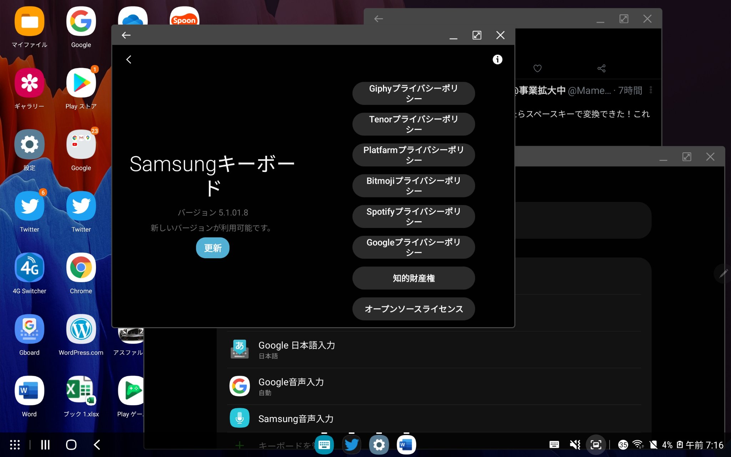Launch WordPress.com app
This screenshot has height=457, width=731.
[81, 329]
